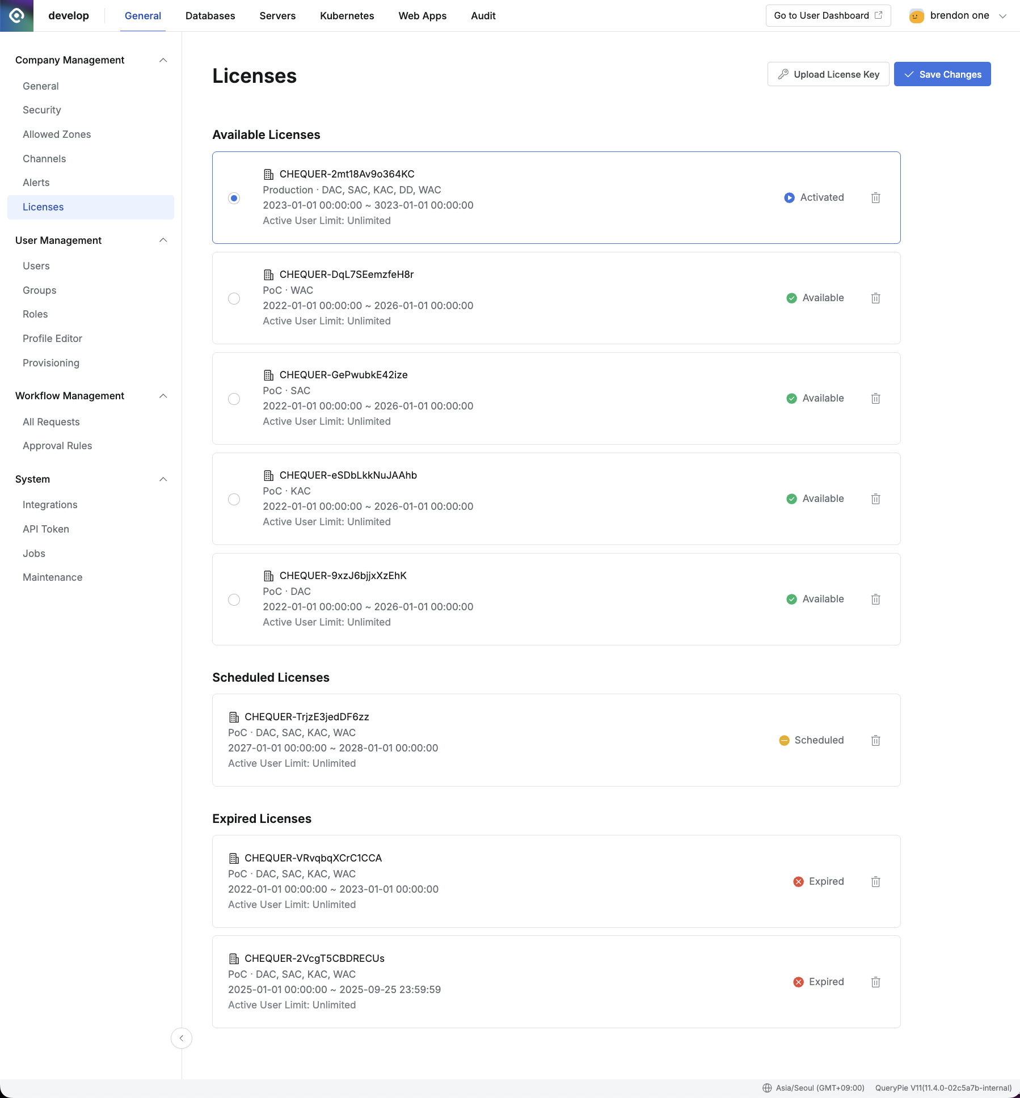This screenshot has height=1098, width=1020.
Task: Collapse the Workflow Management section
Action: tap(163, 396)
